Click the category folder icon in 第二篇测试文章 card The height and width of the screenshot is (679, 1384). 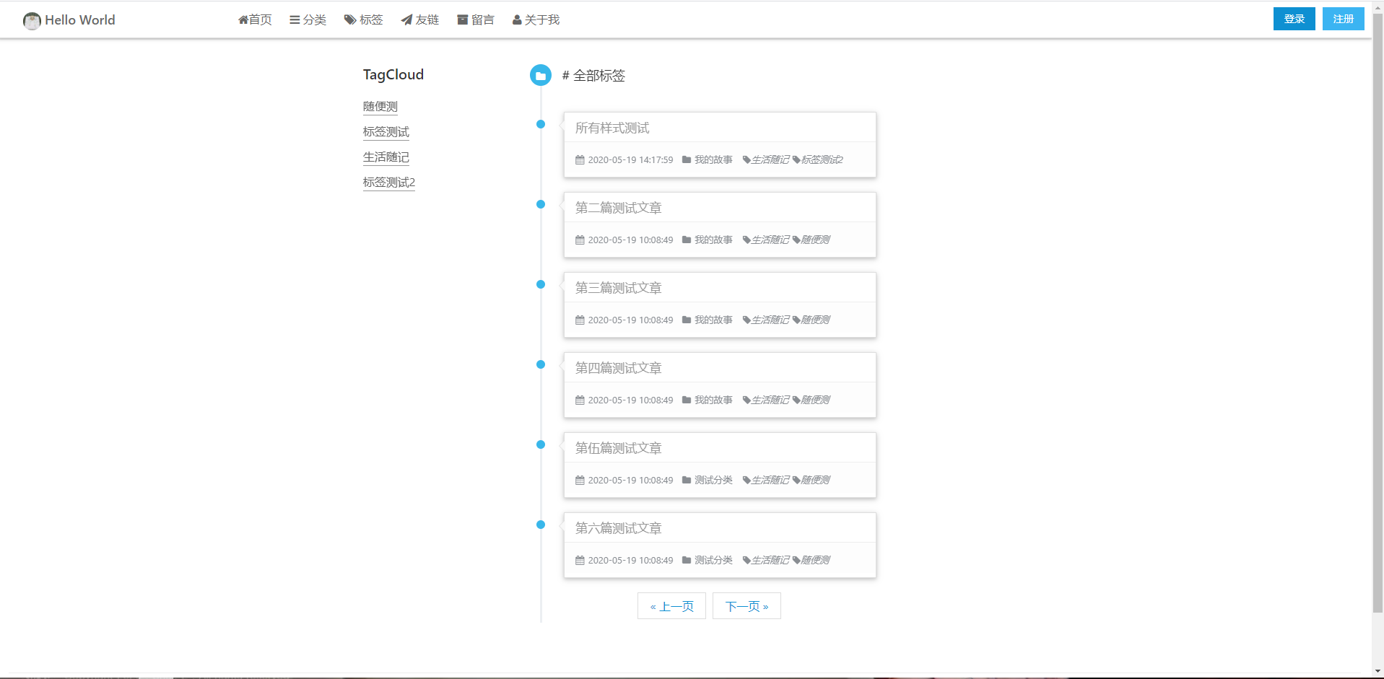687,240
